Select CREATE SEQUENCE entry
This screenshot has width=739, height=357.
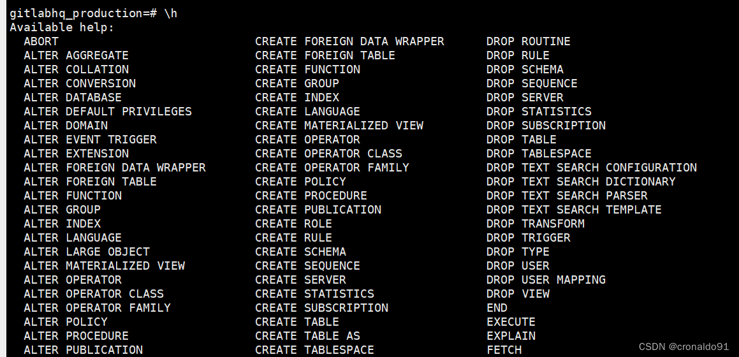308,266
